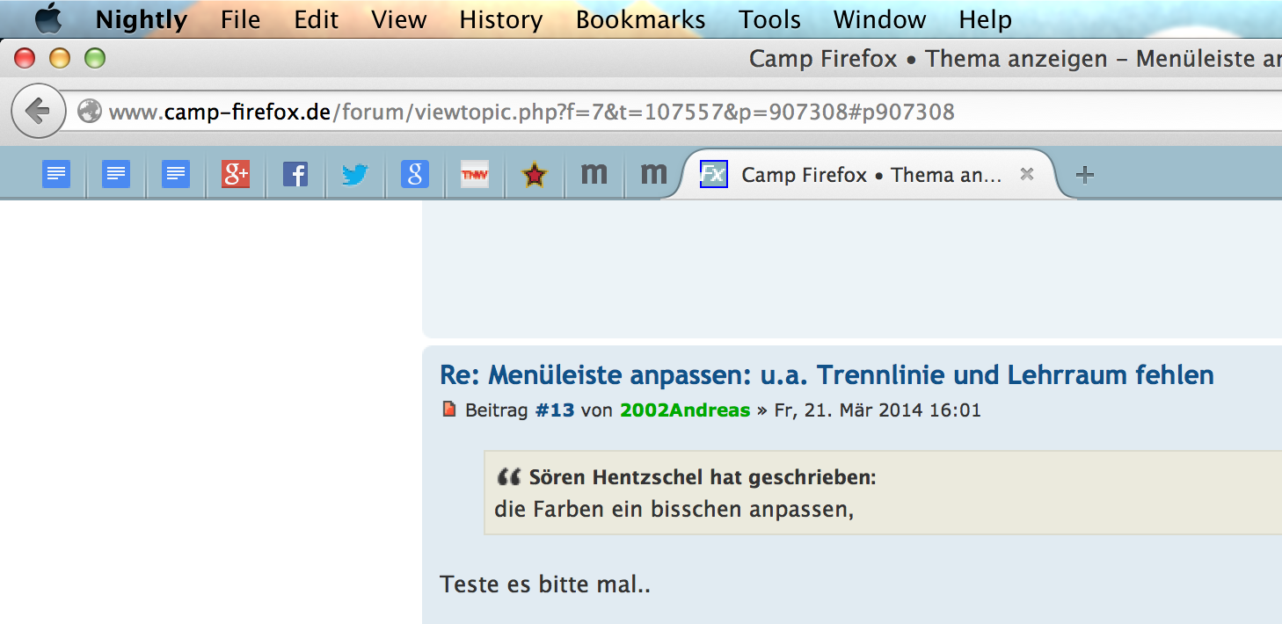
Task: Open the post number #13 link
Action: point(555,410)
